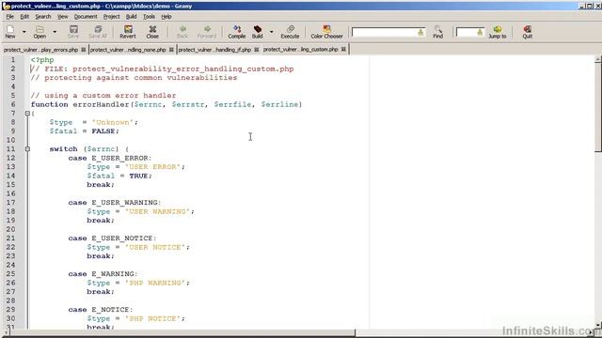Close the play_errors.php tab

(x=84, y=50)
